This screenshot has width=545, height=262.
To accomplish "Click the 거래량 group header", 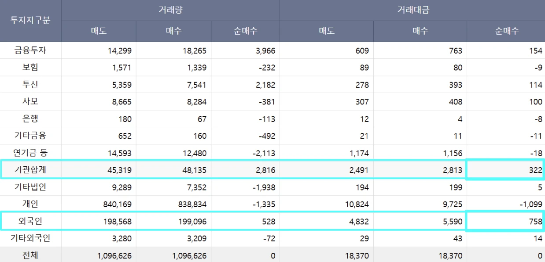I will 170,10.
